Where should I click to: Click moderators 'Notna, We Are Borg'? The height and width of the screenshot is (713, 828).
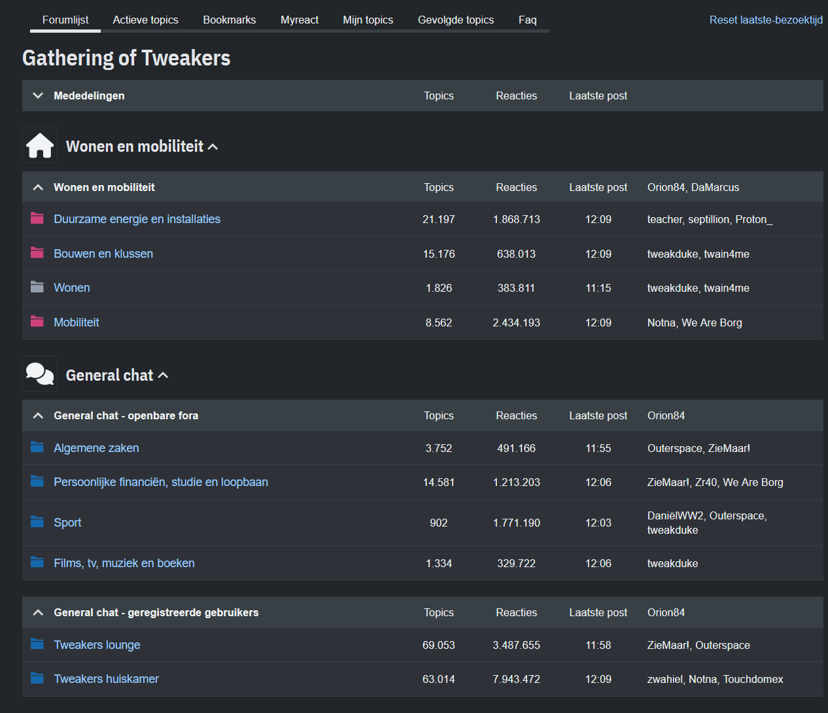coord(695,322)
